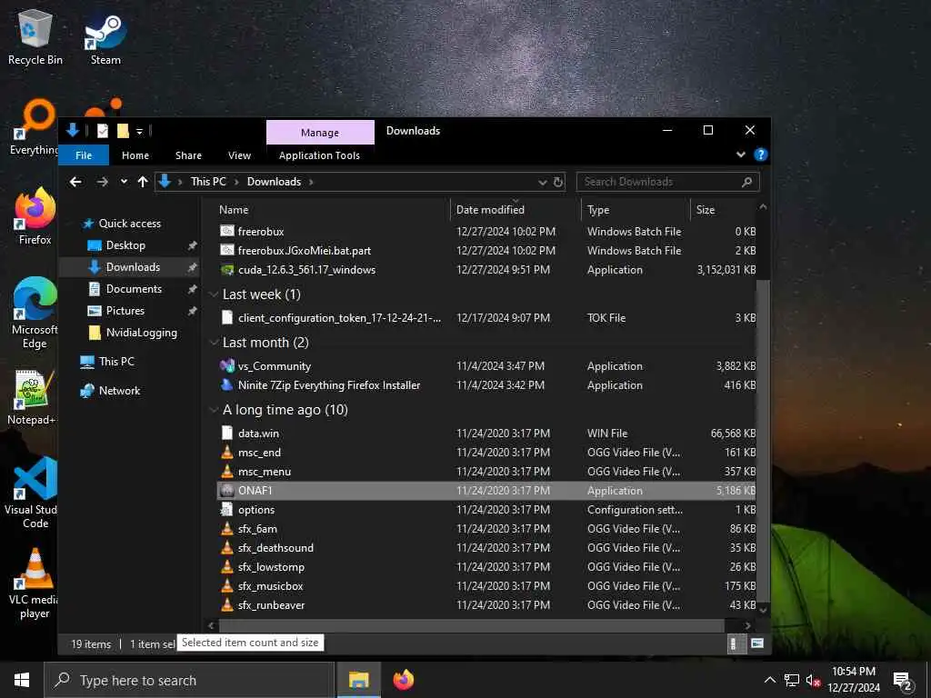Open the Share ribbon tab
Screen dimensions: 931x698
(188, 155)
